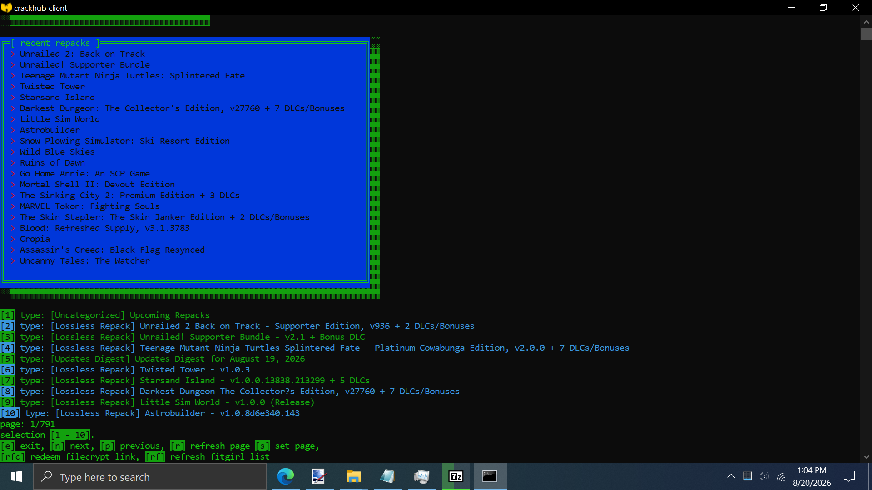Click the scrollbar down arrow
This screenshot has height=490, width=872.
pos(866,457)
